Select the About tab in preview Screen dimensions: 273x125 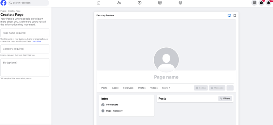(115, 88)
